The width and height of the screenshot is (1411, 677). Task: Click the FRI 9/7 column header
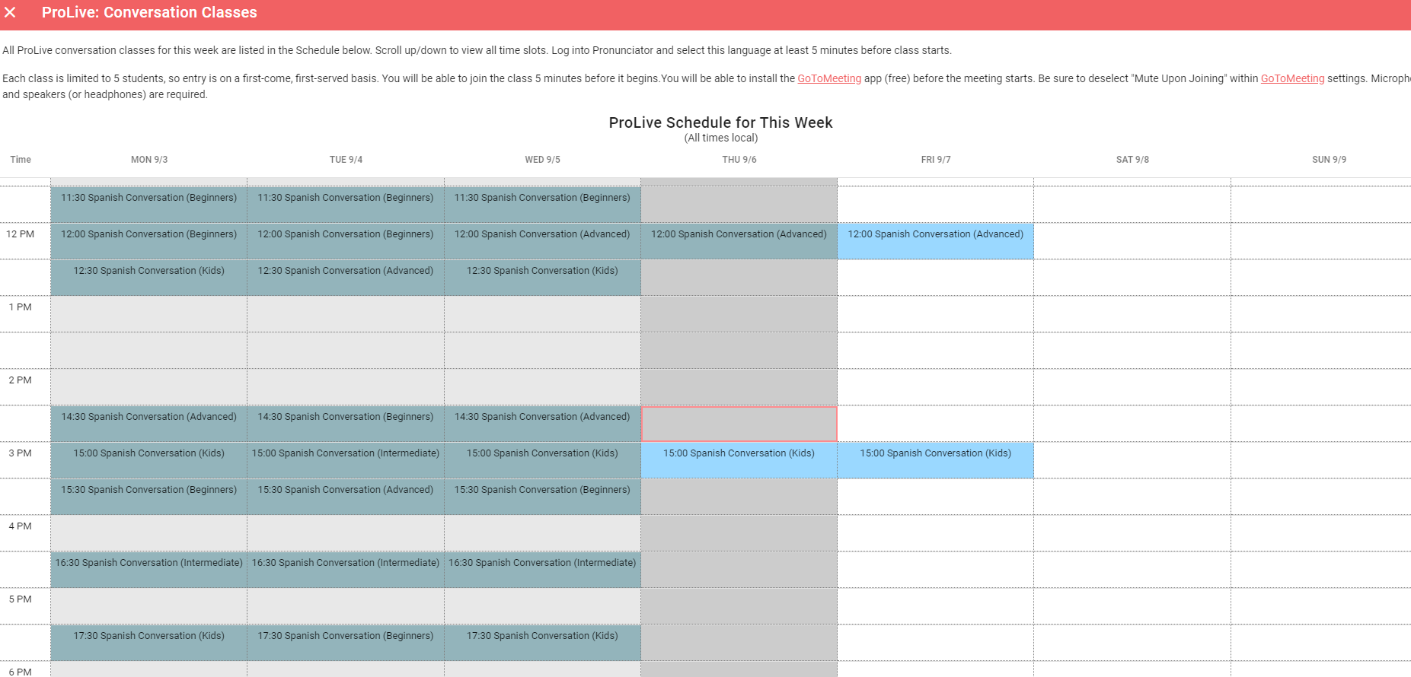pyautogui.click(x=935, y=160)
